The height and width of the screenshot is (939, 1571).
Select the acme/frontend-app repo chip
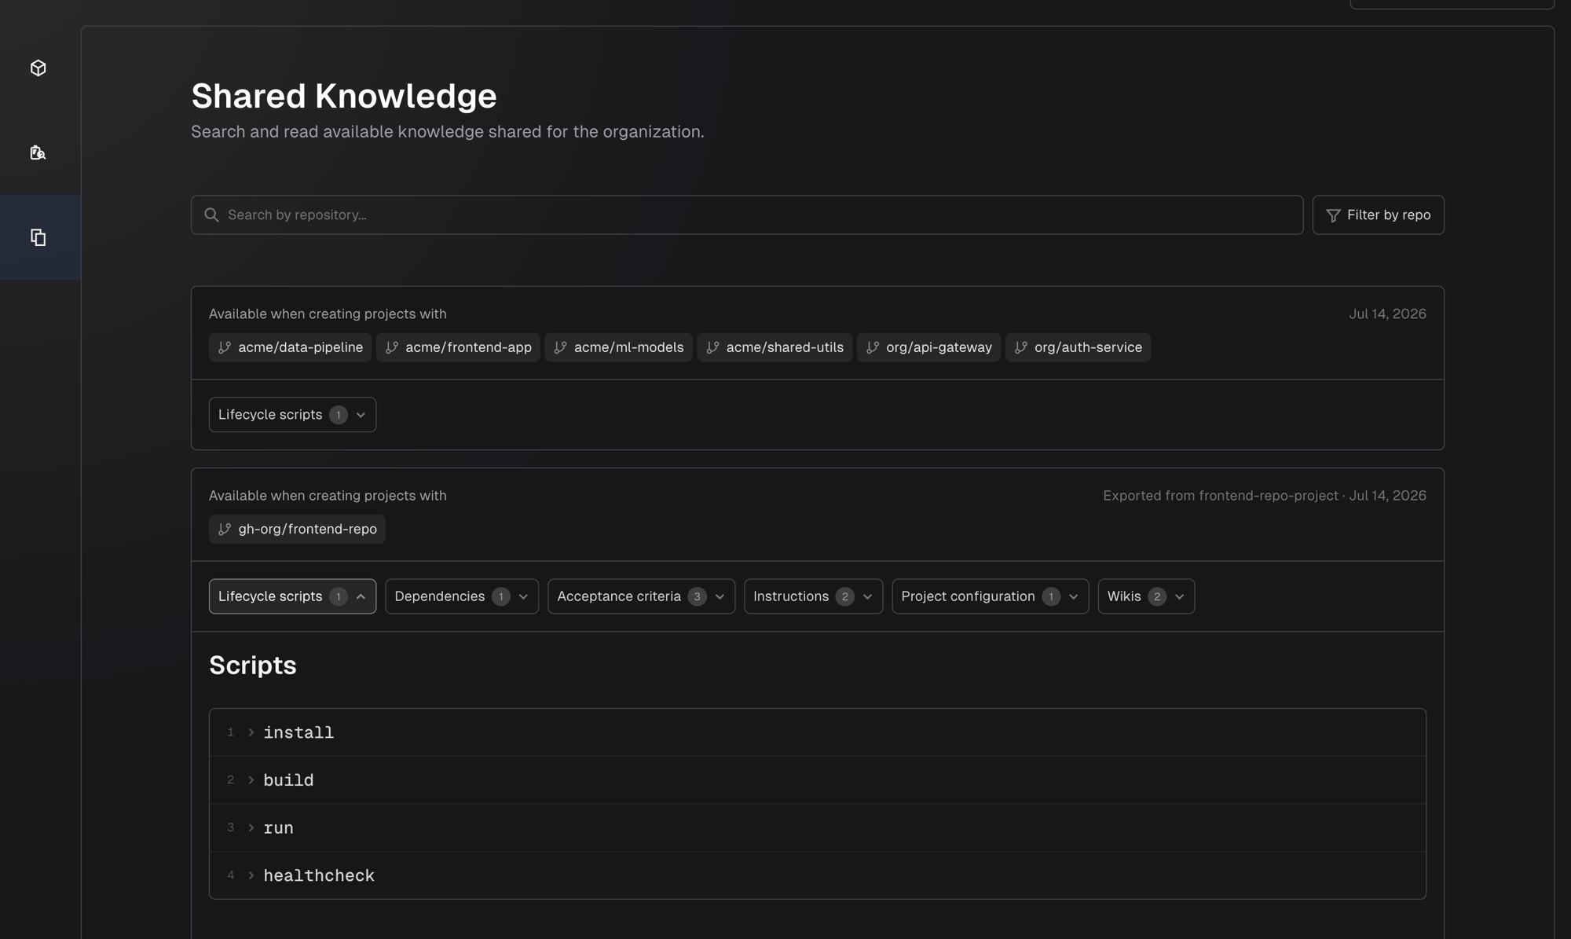[458, 347]
